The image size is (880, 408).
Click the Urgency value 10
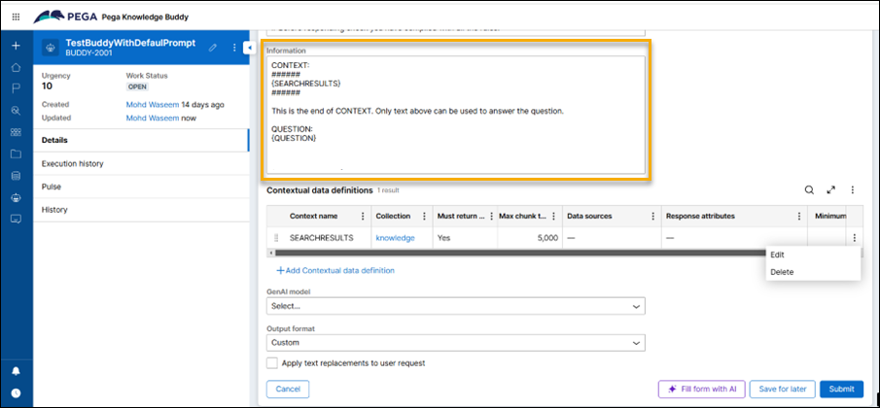47,86
